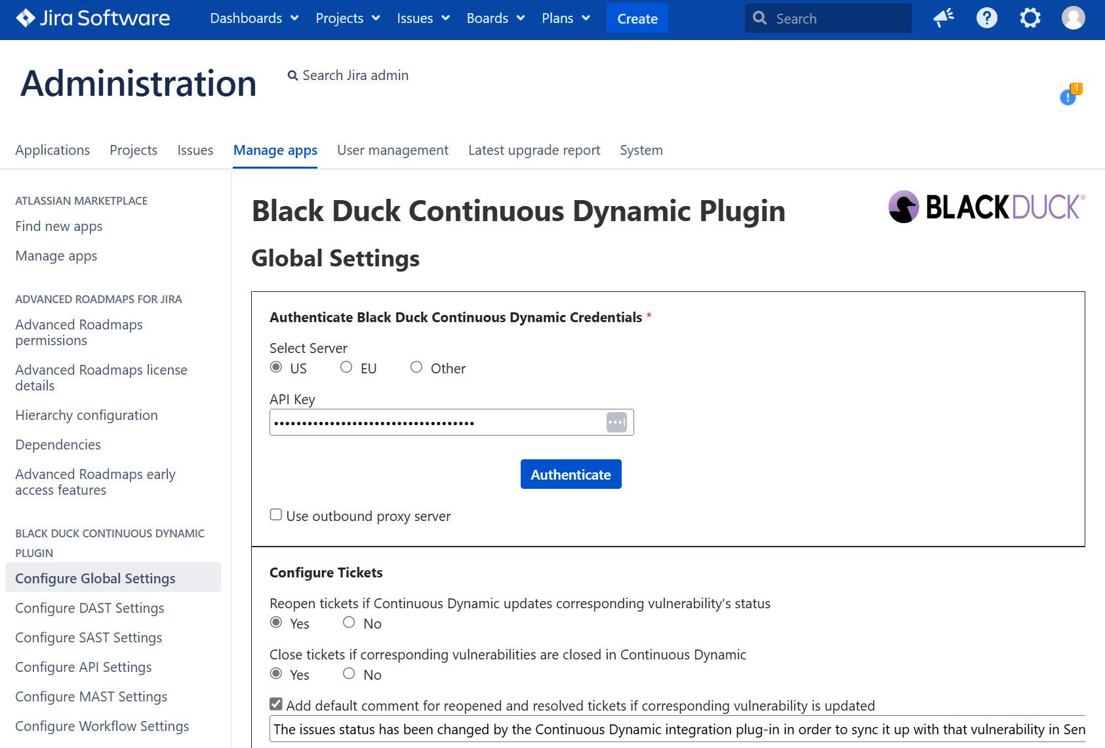This screenshot has height=748, width=1105.
Task: Switch to the Applications admin tab
Action: point(52,150)
